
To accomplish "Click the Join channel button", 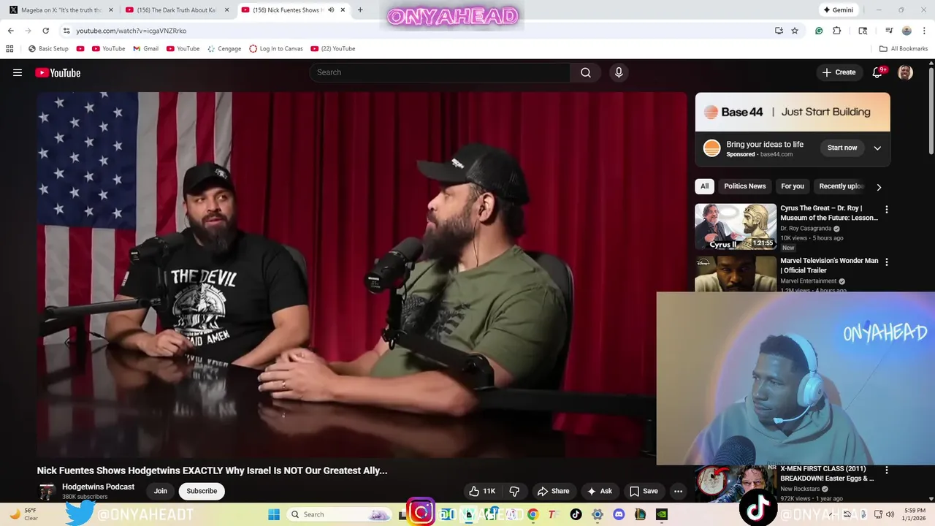I will (161, 491).
